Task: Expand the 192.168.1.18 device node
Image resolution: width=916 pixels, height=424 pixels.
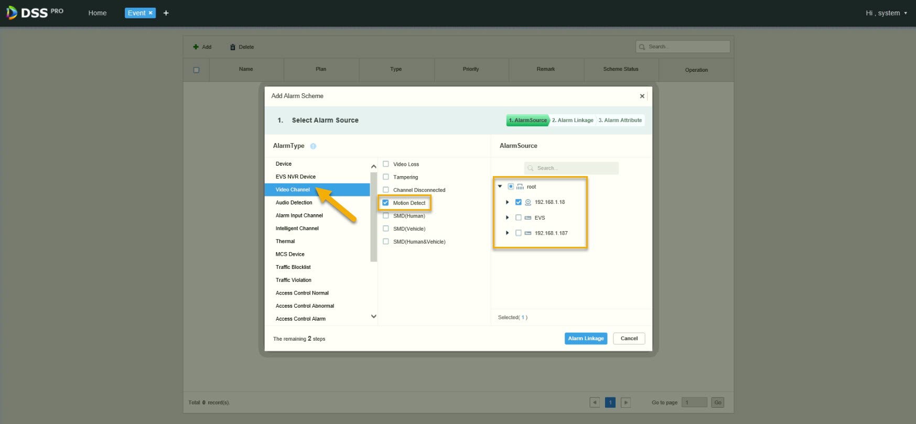Action: (507, 202)
